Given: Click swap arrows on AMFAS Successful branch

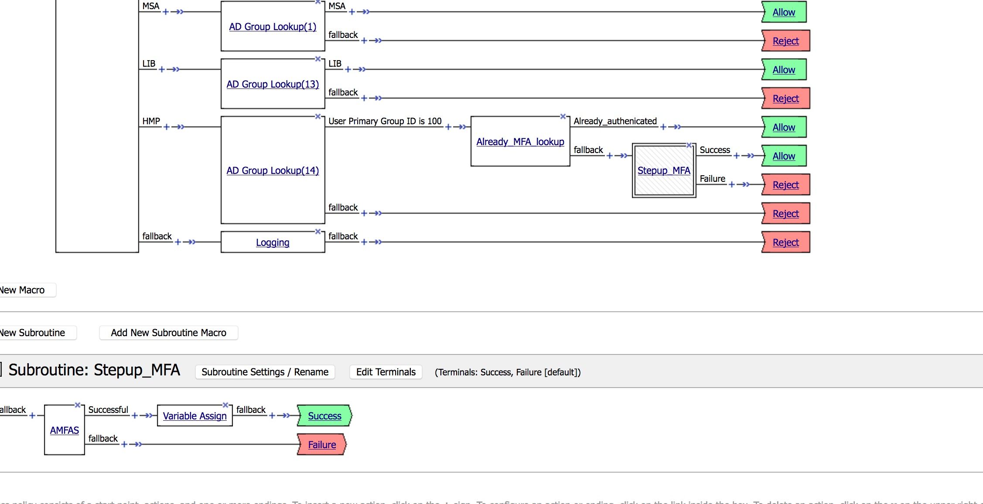Looking at the screenshot, I should pyautogui.click(x=149, y=415).
